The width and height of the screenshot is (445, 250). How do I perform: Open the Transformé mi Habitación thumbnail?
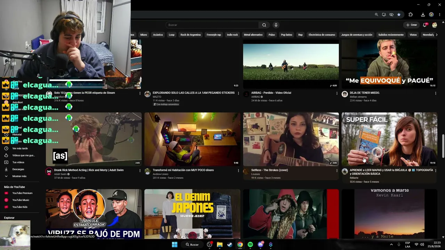[192, 139]
